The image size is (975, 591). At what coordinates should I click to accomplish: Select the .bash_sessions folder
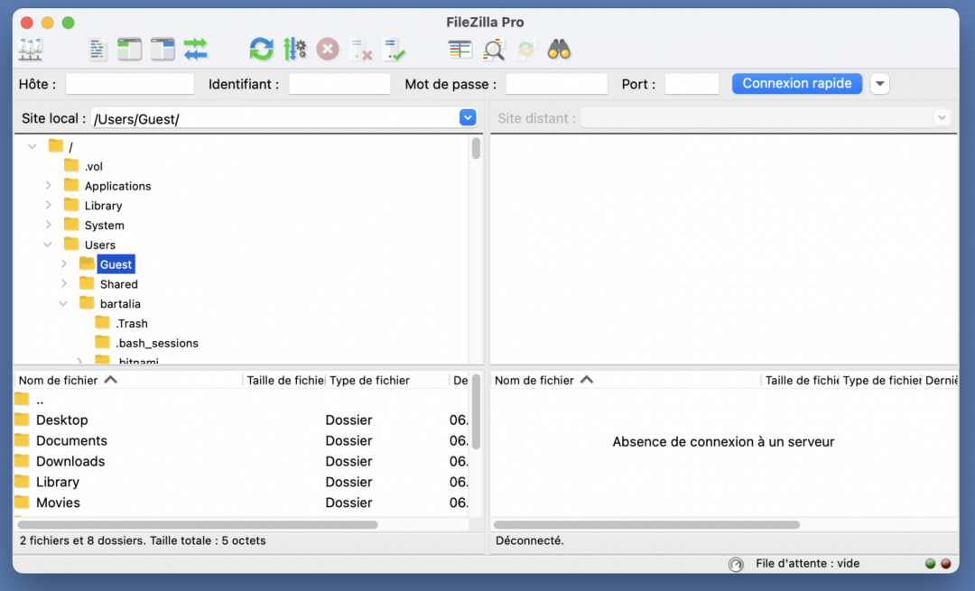(157, 343)
